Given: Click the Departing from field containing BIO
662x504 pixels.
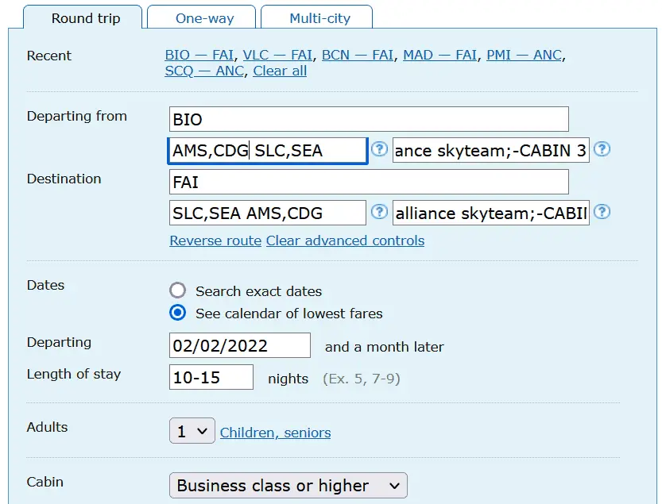Looking at the screenshot, I should [369, 119].
